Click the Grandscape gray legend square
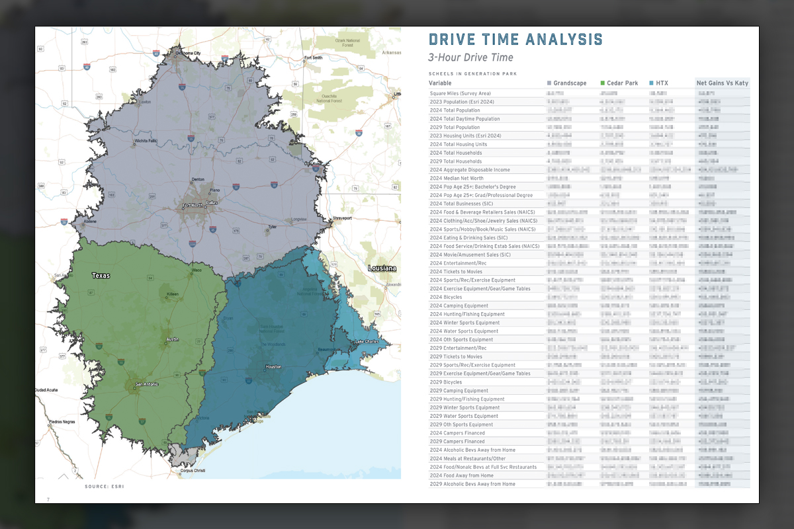The height and width of the screenshot is (529, 794). point(549,83)
